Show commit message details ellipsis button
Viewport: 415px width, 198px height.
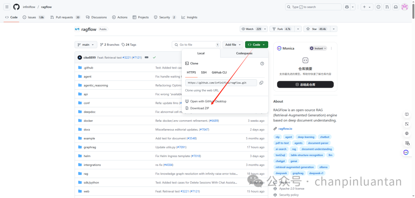pos(147,57)
